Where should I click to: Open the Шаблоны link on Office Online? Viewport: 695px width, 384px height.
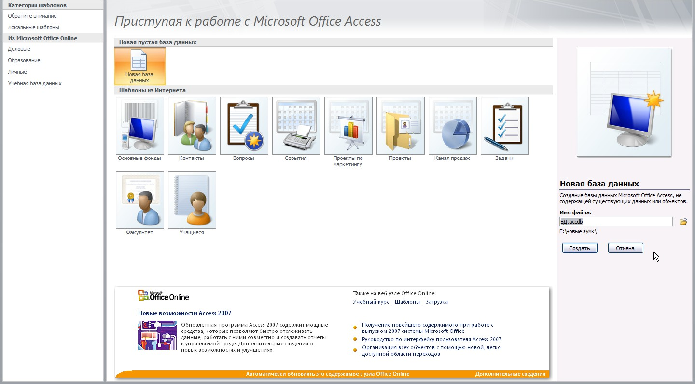click(407, 302)
